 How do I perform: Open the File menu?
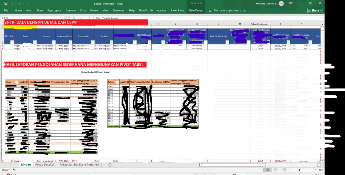pos(6,10)
